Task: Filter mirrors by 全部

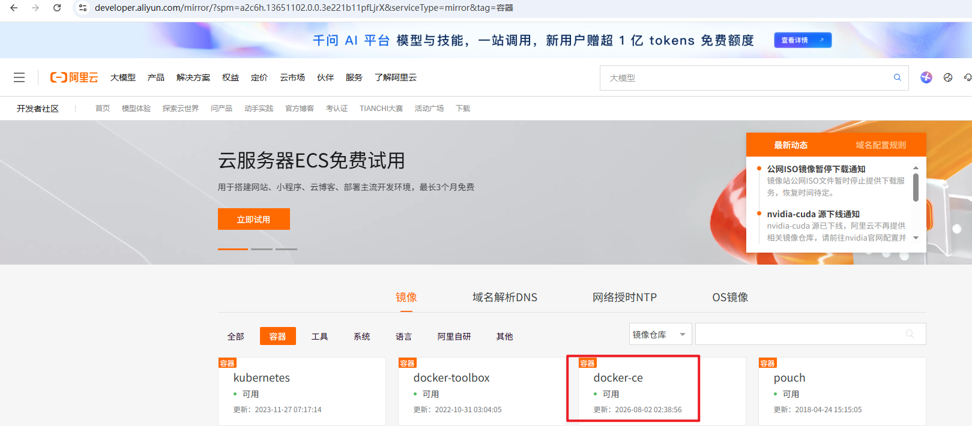Action: coord(236,337)
